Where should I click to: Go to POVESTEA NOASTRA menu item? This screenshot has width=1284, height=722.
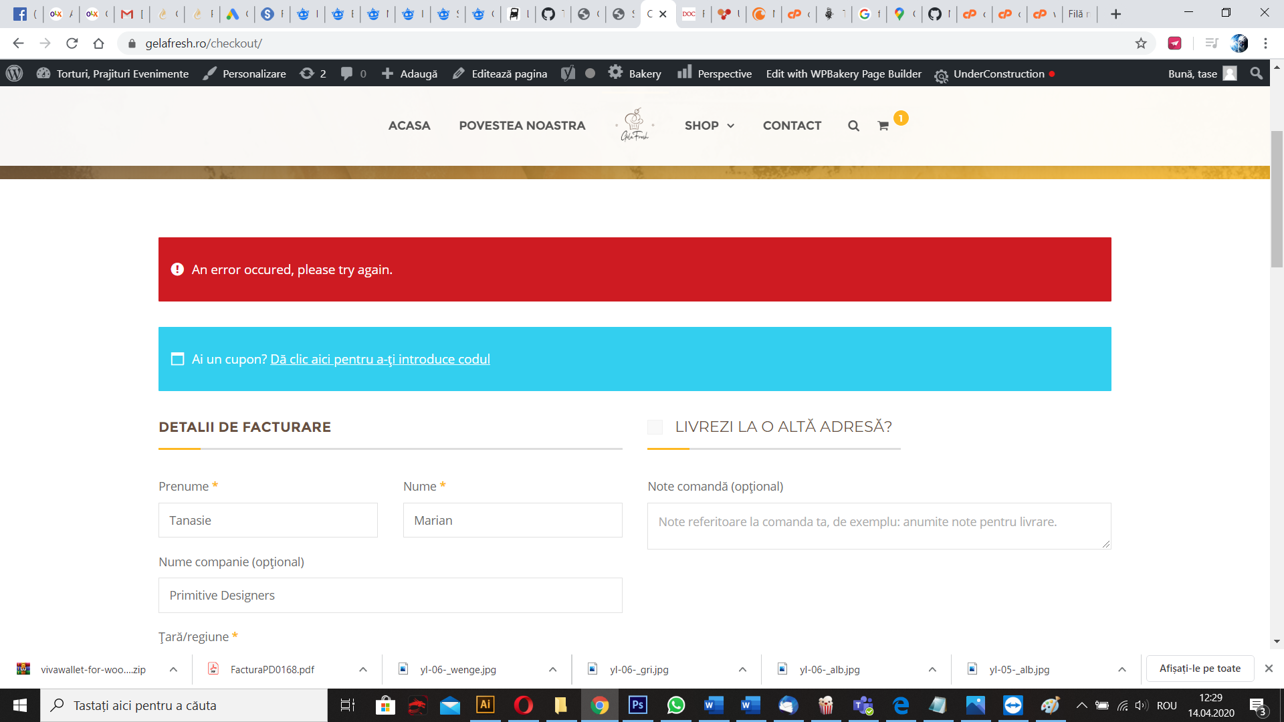click(522, 126)
